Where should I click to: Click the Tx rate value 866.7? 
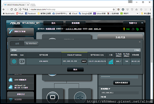[x=119, y=61]
